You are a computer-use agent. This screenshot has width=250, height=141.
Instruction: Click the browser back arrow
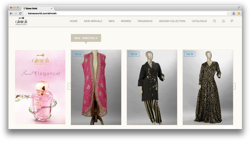(11, 14)
